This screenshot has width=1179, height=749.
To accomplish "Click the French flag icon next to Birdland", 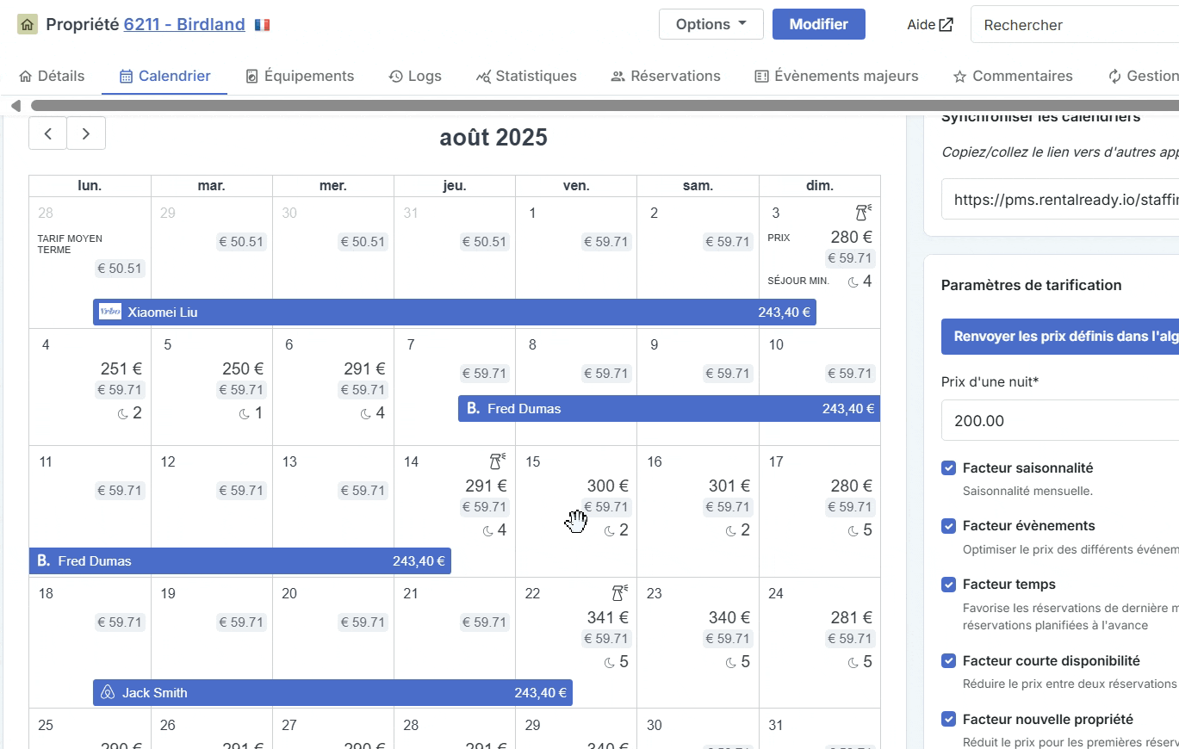I will coord(263,25).
